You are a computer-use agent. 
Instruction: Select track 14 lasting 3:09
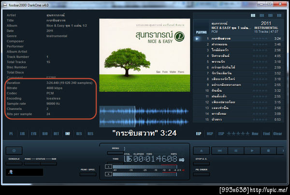[x=238, y=114]
